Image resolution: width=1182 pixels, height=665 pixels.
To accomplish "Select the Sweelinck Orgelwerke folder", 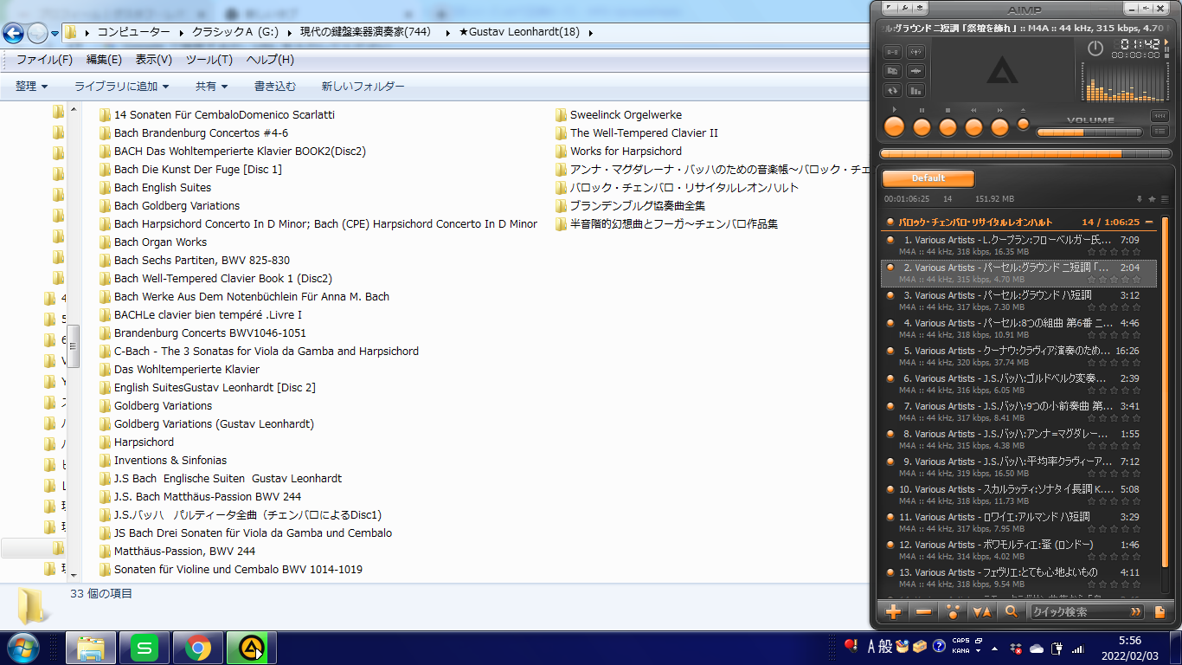I will click(x=618, y=115).
